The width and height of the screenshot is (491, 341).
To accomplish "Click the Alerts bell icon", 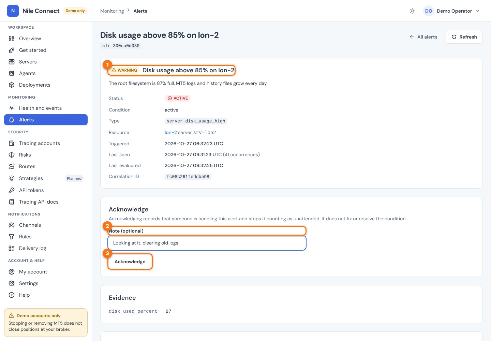I will coord(12,120).
